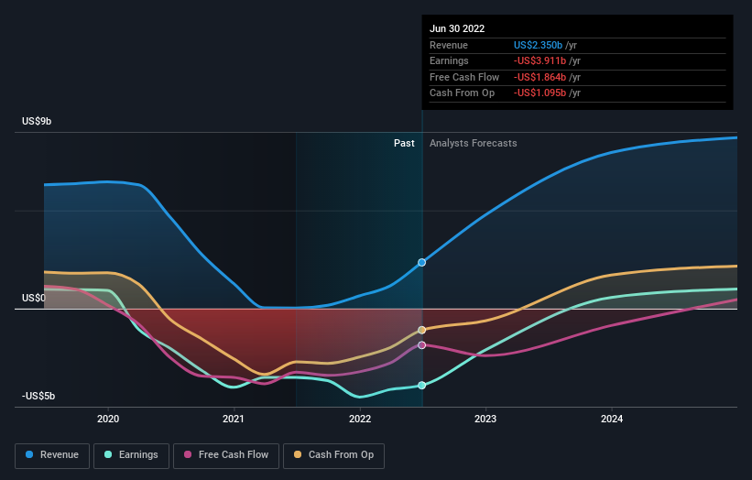Select the blue Revenue data point marker
The width and height of the screenshot is (752, 480).
(422, 263)
